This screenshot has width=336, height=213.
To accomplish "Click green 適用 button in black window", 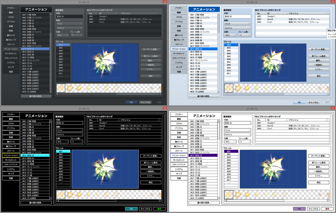I will (159, 209).
